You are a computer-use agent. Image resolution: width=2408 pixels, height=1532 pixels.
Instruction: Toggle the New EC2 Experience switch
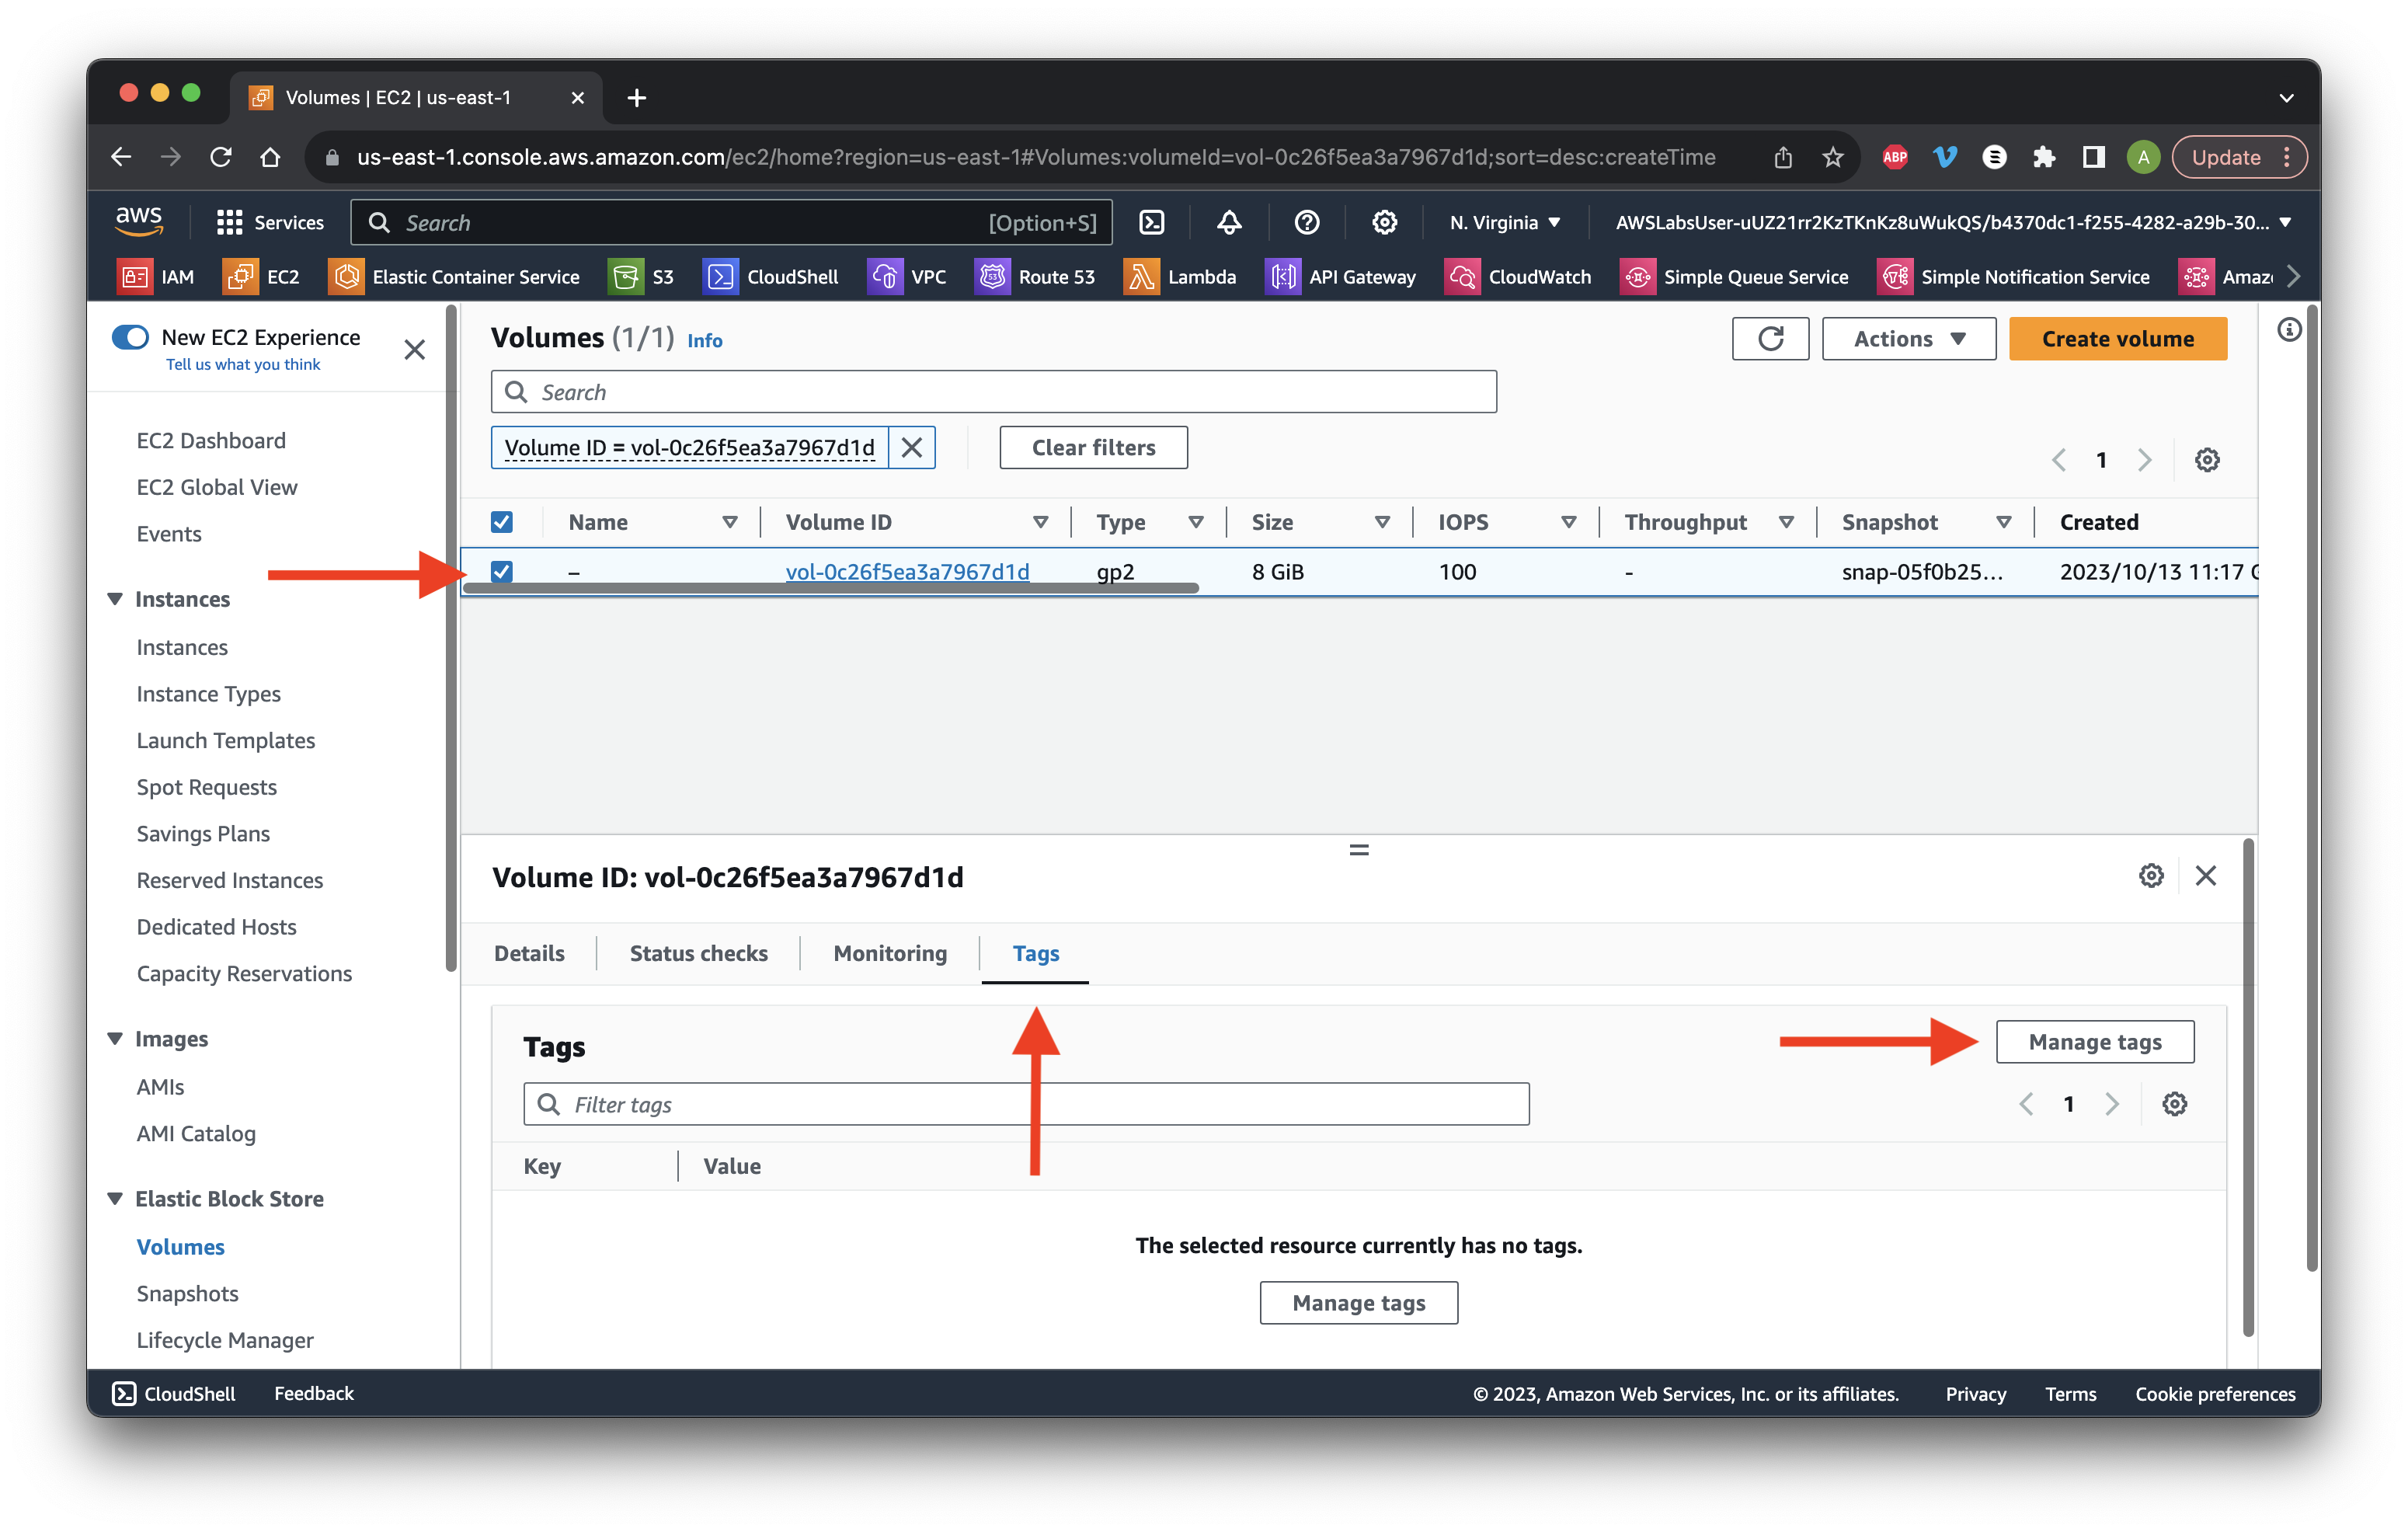coord(131,337)
